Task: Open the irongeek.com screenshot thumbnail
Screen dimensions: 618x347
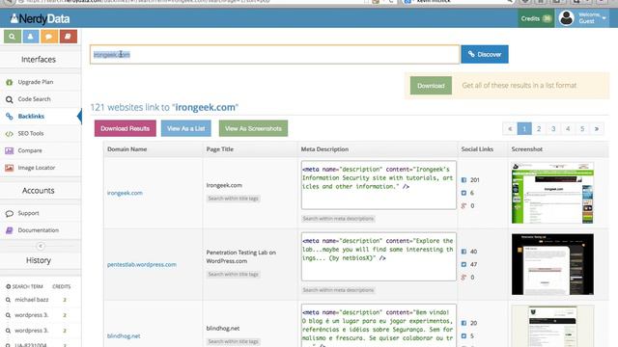Action: point(552,193)
